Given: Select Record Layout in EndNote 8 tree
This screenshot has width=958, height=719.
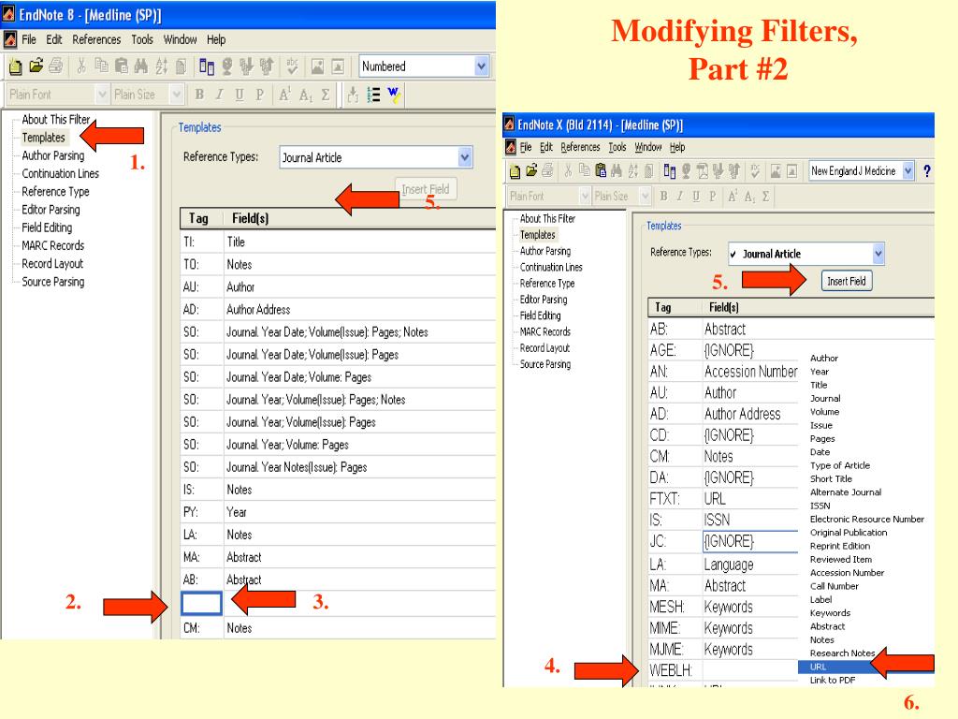Looking at the screenshot, I should [52, 263].
